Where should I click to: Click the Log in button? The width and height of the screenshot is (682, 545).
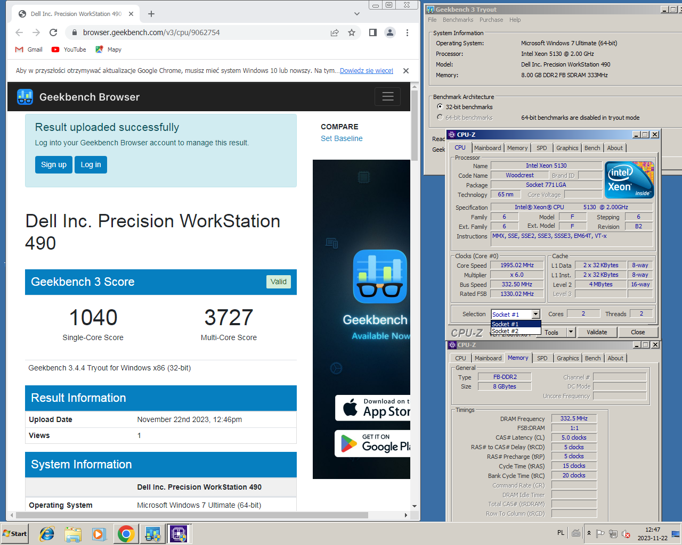tap(91, 164)
